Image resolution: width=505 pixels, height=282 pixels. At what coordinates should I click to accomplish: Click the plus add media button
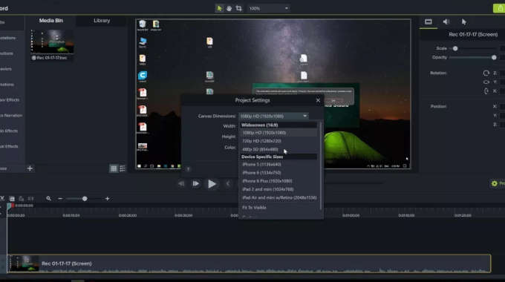coord(30,168)
